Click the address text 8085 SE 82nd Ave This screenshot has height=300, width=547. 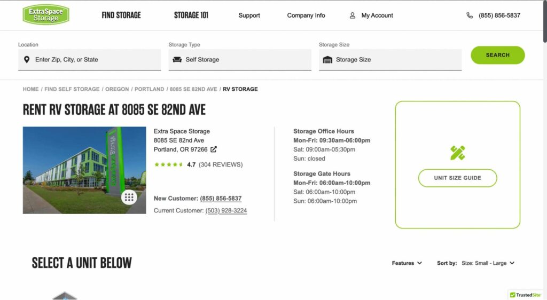(x=179, y=140)
